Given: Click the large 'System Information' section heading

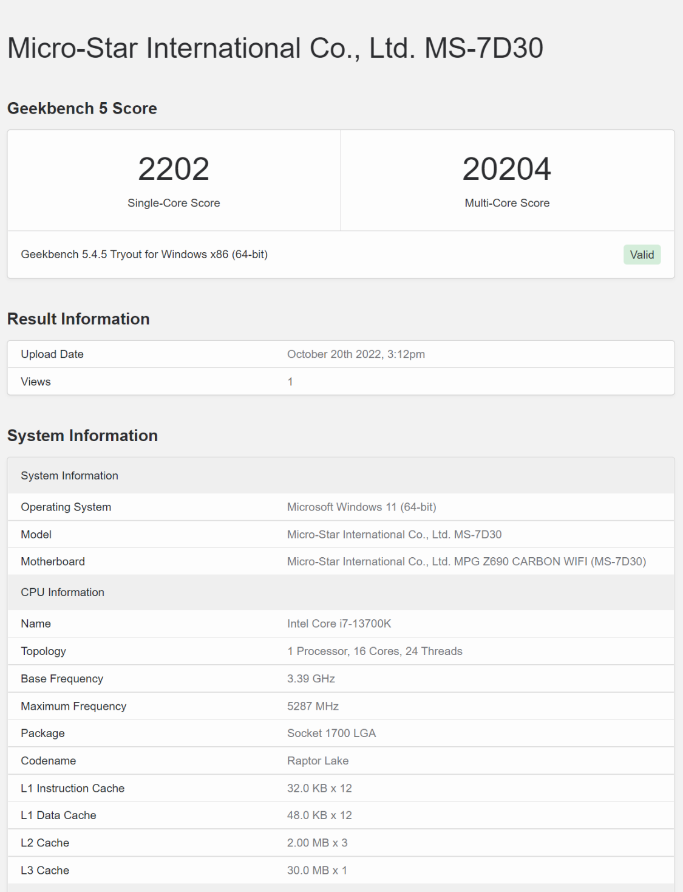Looking at the screenshot, I should click(x=83, y=436).
